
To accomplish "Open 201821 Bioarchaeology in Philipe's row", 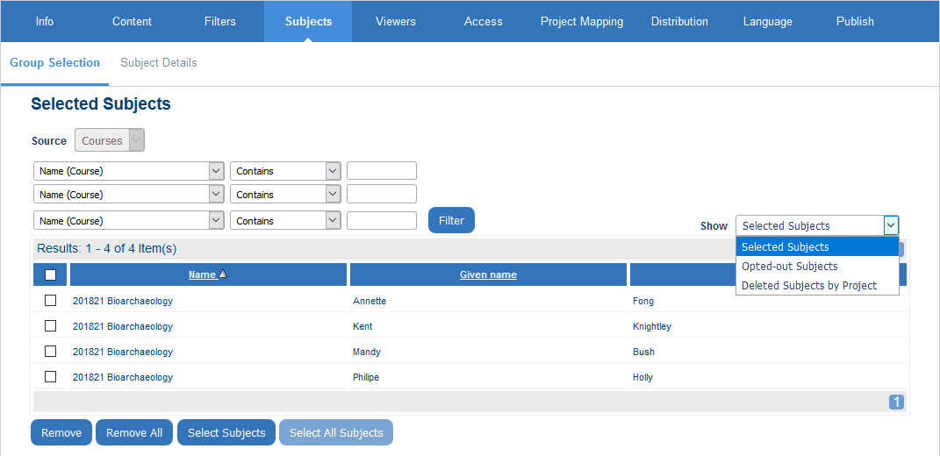I will click(123, 377).
